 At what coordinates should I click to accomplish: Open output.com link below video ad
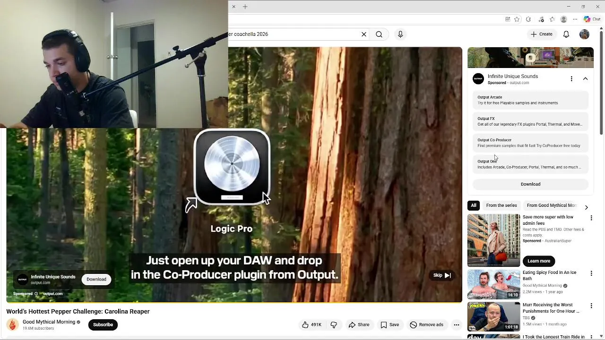pyautogui.click(x=52, y=294)
